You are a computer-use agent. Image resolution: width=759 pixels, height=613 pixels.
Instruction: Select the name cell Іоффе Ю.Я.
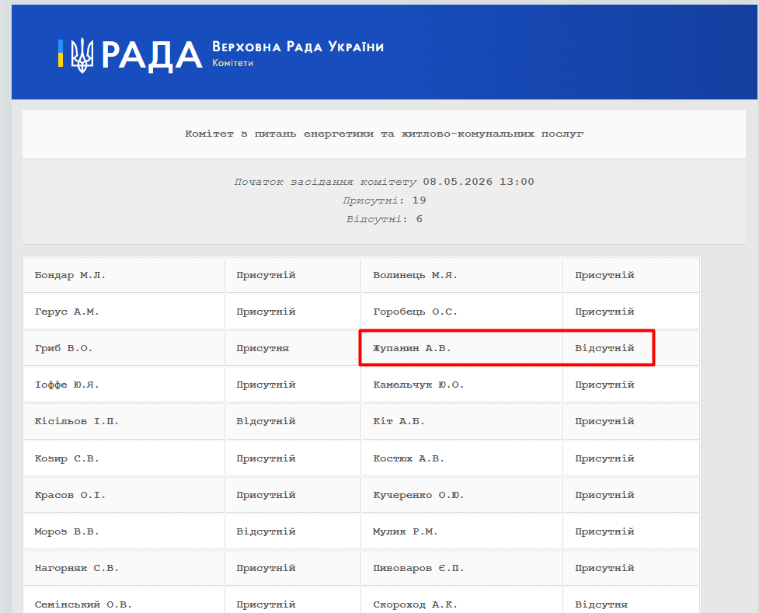124,385
